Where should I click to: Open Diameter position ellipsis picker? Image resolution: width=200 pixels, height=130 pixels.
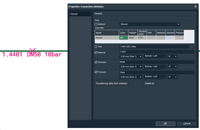pos(164,67)
